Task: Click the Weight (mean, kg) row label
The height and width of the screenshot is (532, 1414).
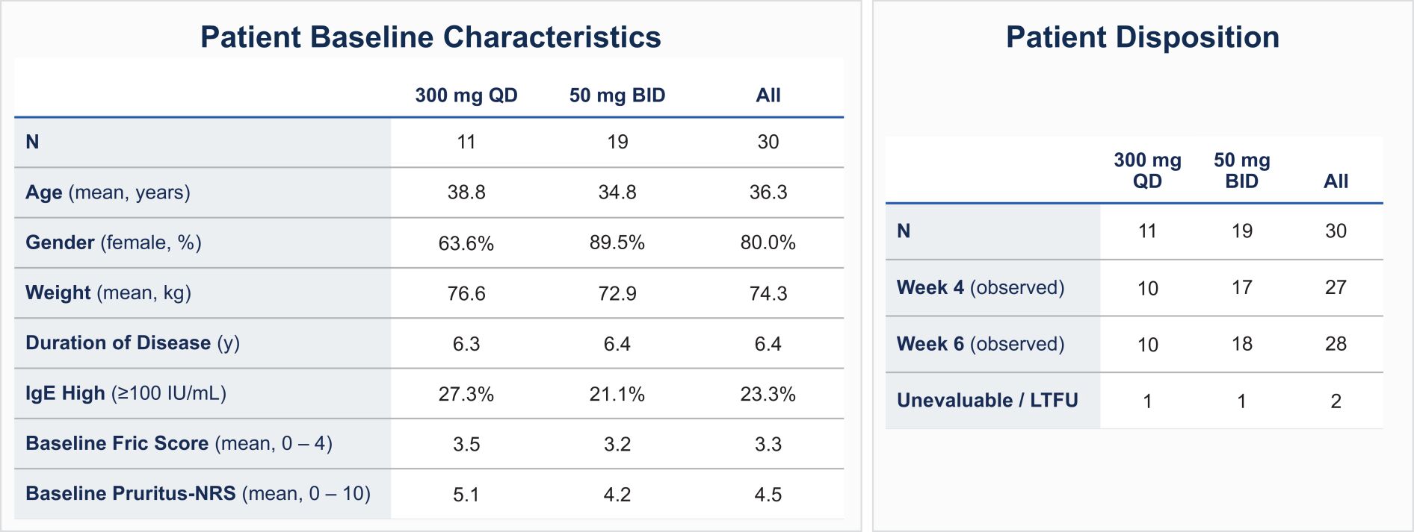Action: (108, 292)
